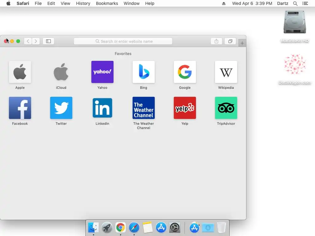The width and height of the screenshot is (315, 236).
Task: Open Notes from the Dock
Action: (147, 227)
